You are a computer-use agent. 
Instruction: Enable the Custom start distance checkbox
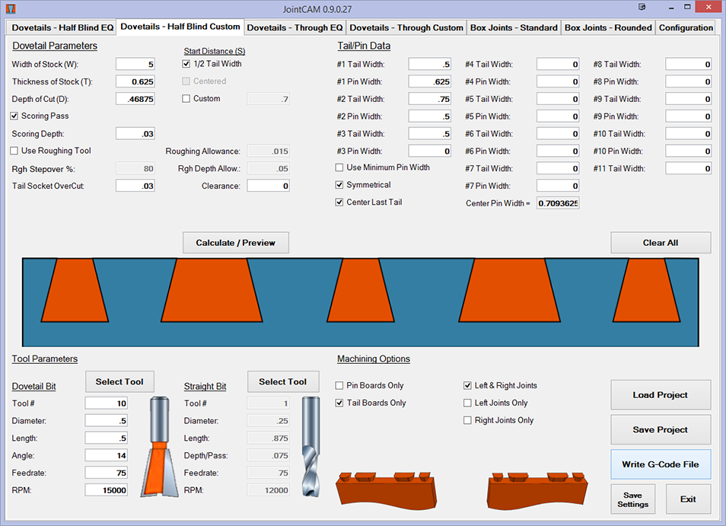(186, 99)
